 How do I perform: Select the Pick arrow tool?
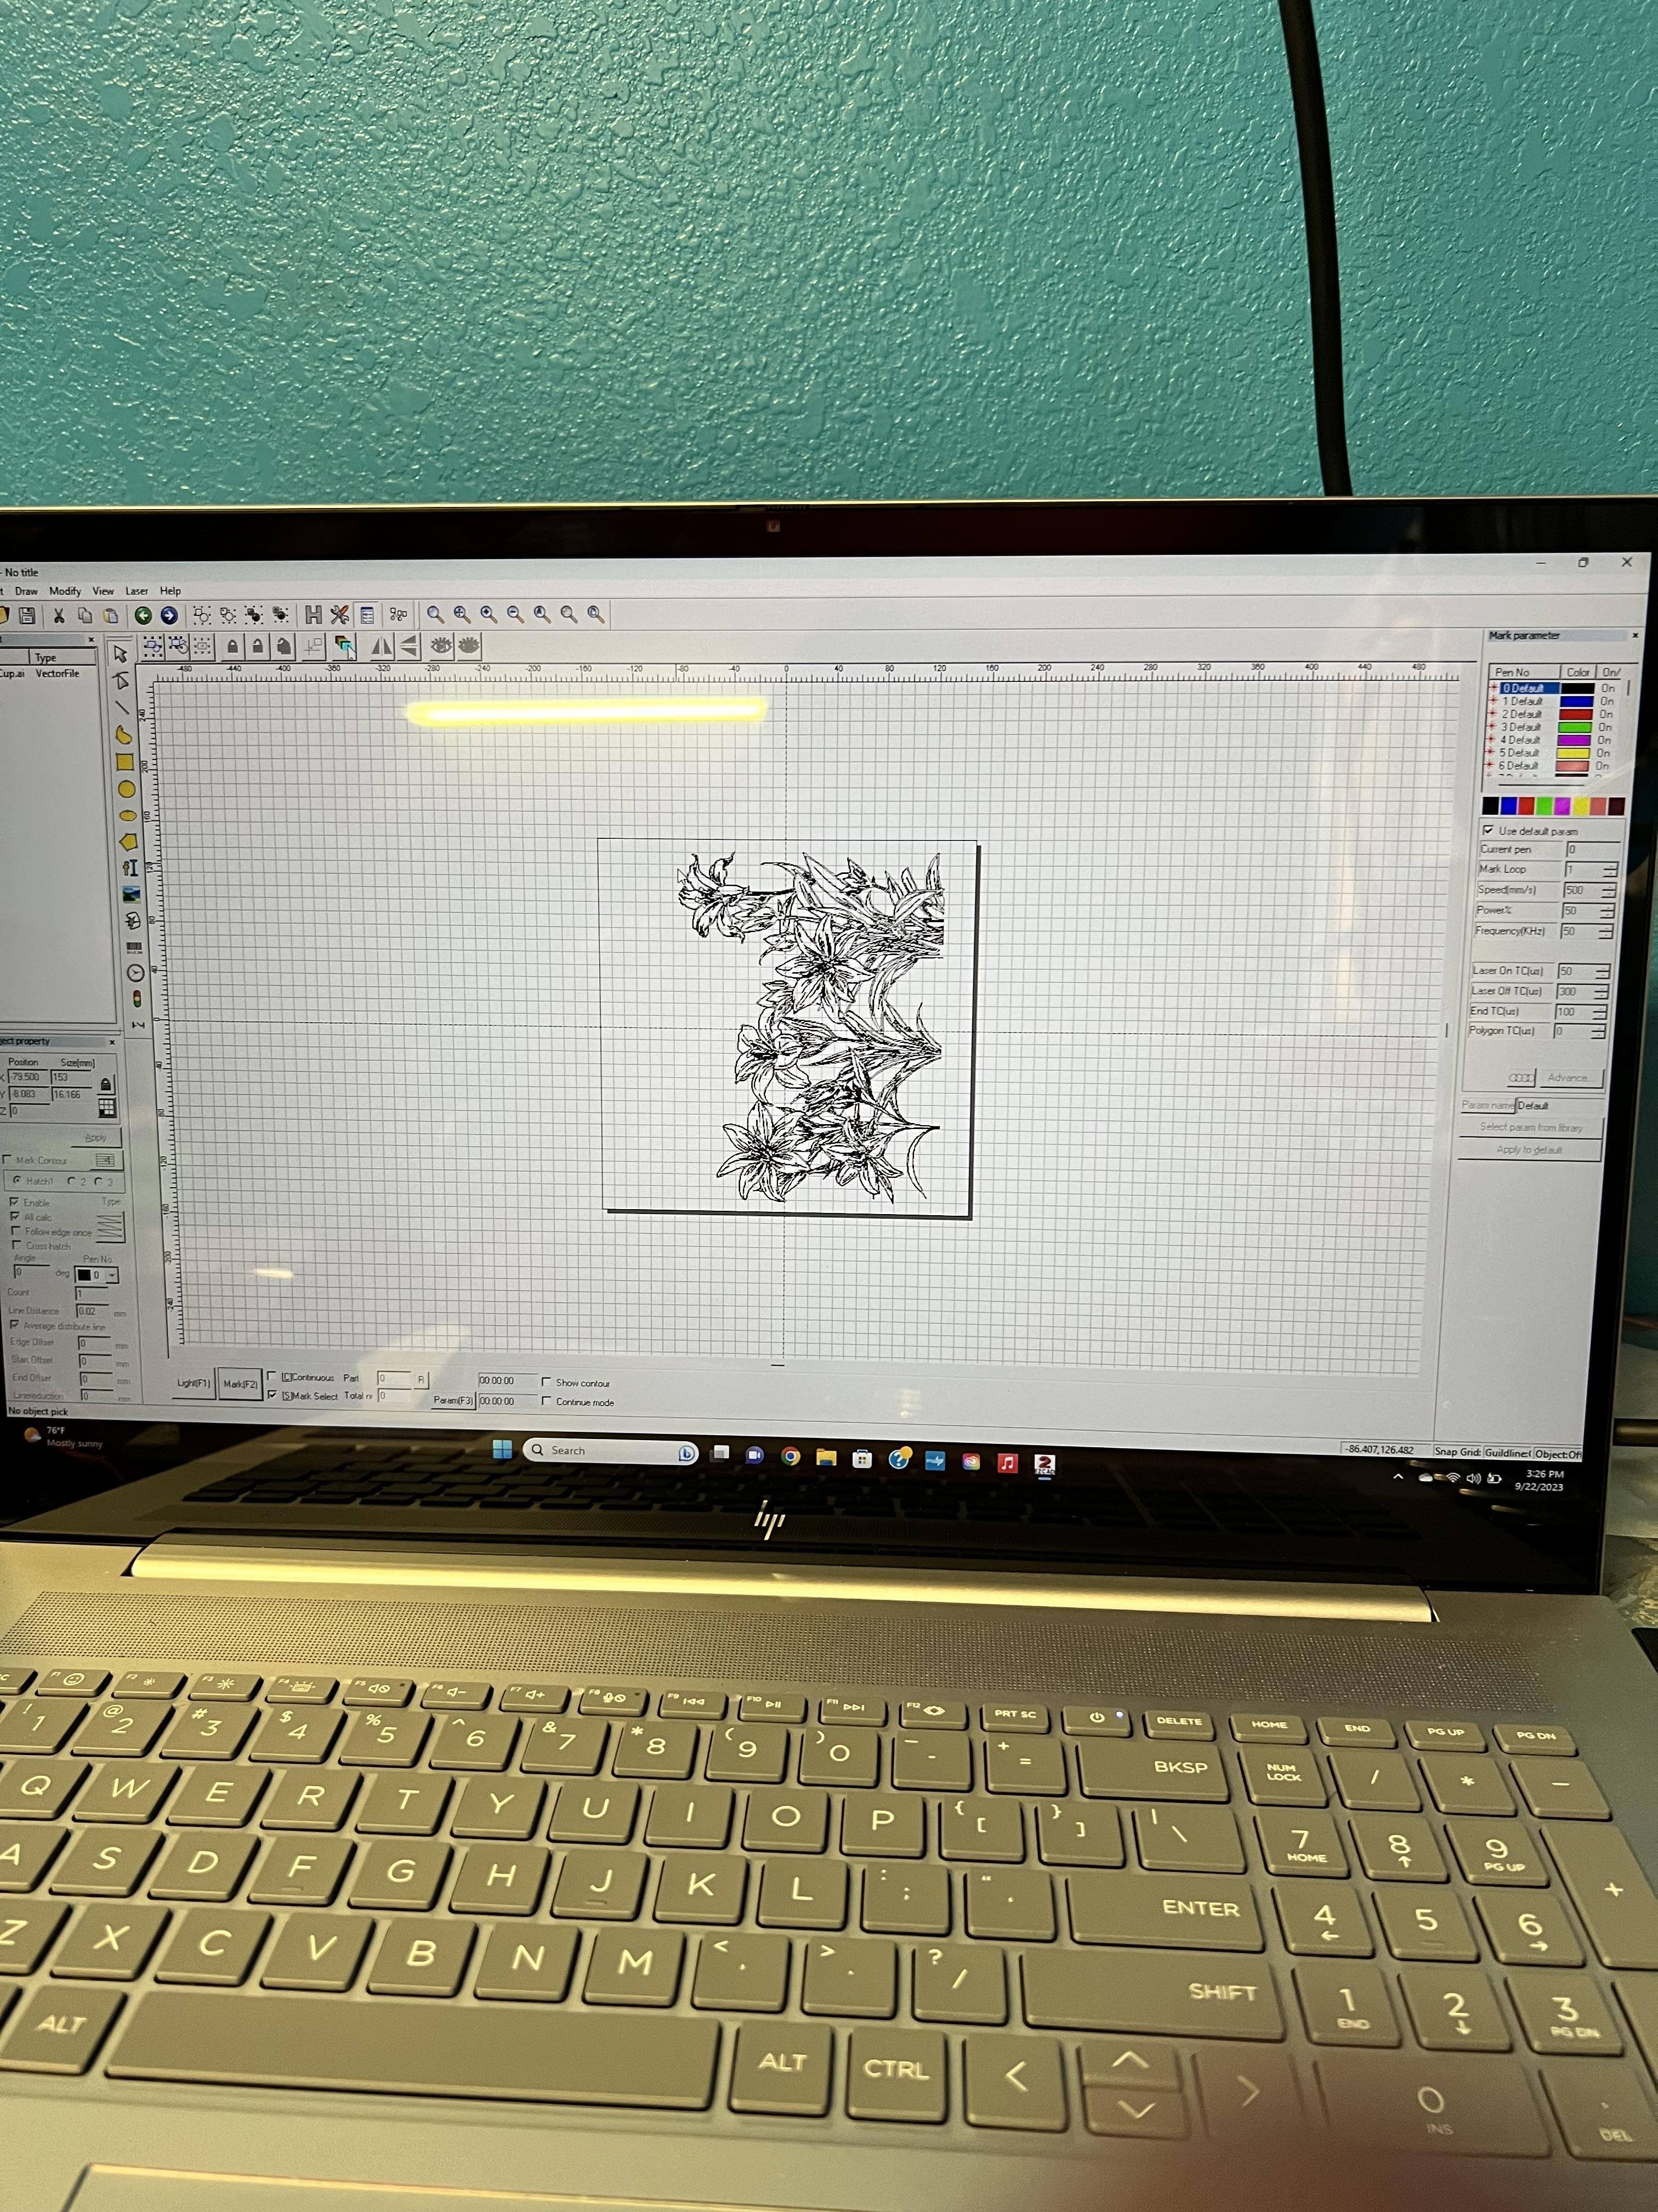[x=121, y=654]
